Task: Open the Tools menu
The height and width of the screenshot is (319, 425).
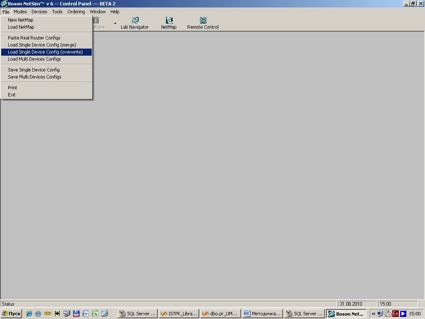Action: (x=57, y=12)
